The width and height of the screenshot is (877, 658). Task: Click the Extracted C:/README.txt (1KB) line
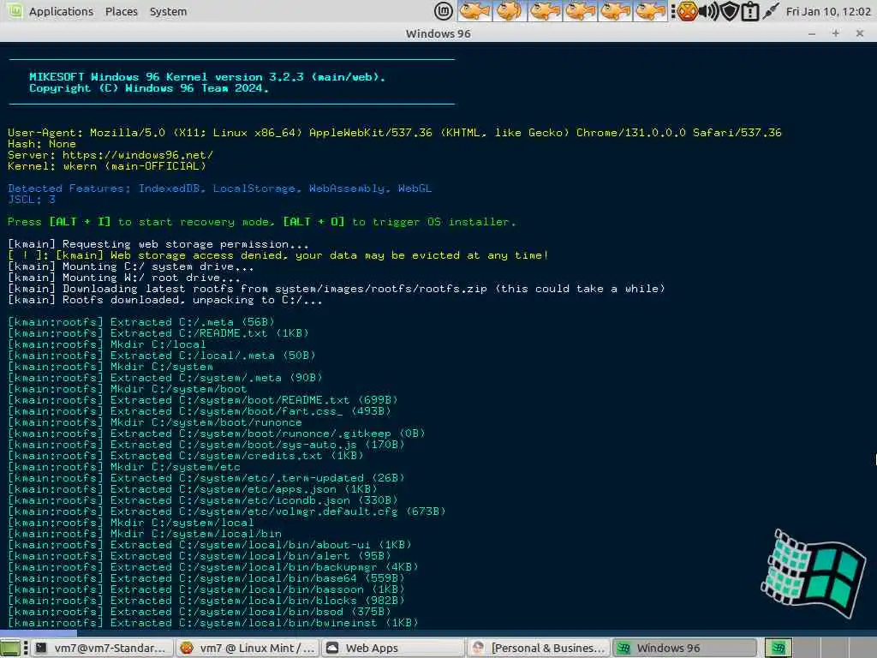pyautogui.click(x=158, y=333)
